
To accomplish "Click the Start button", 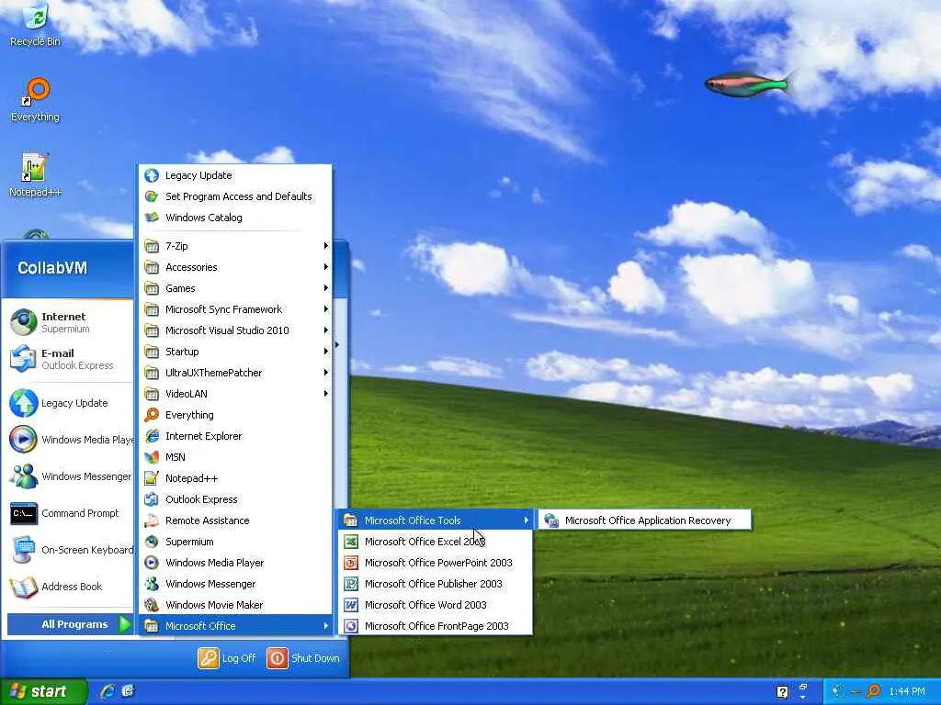I will pyautogui.click(x=43, y=691).
